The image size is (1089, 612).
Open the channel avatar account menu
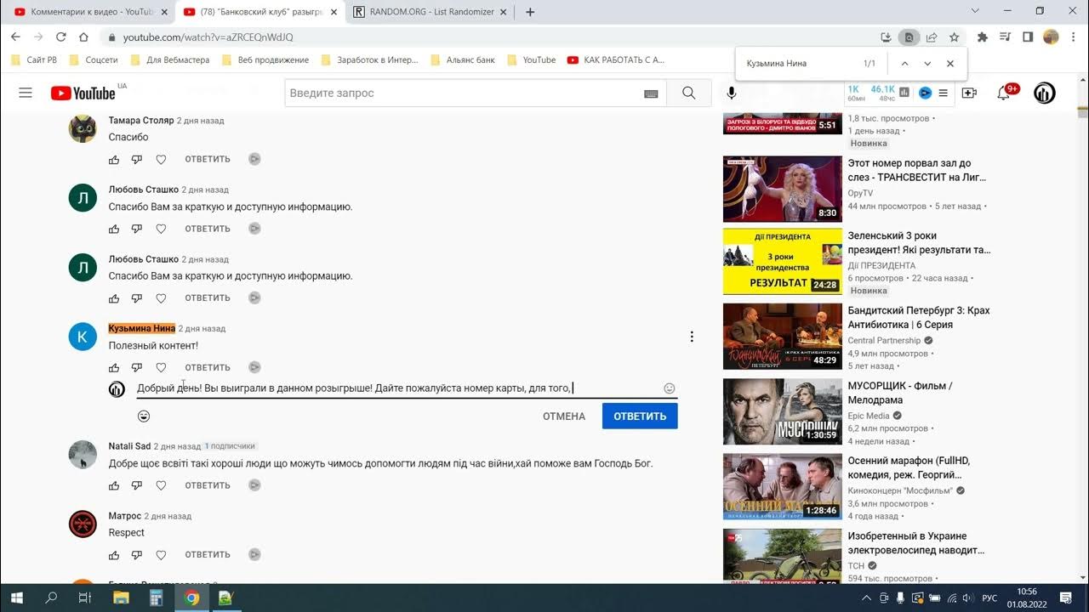click(1045, 93)
